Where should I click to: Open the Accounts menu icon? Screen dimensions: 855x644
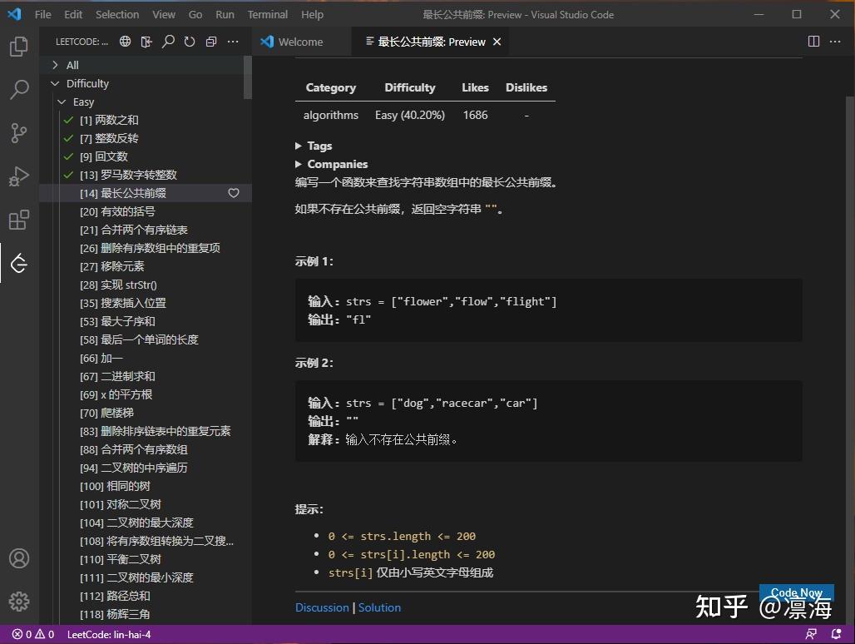19,558
